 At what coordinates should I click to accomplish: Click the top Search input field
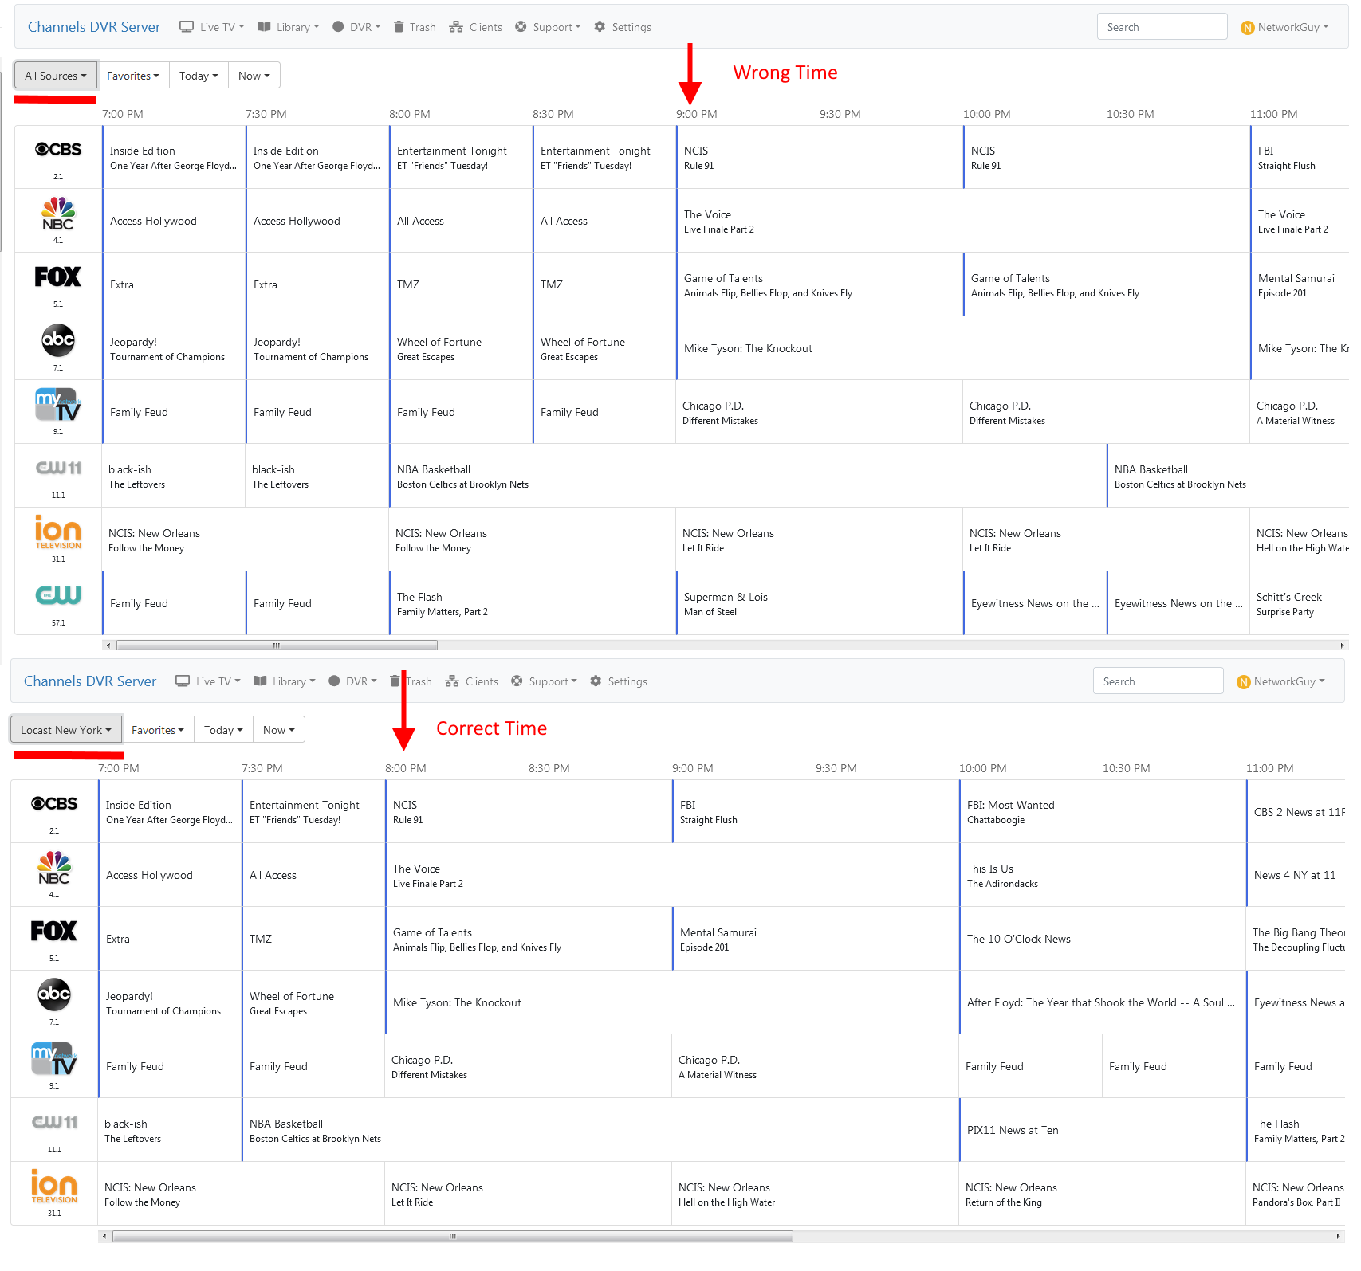(1161, 27)
